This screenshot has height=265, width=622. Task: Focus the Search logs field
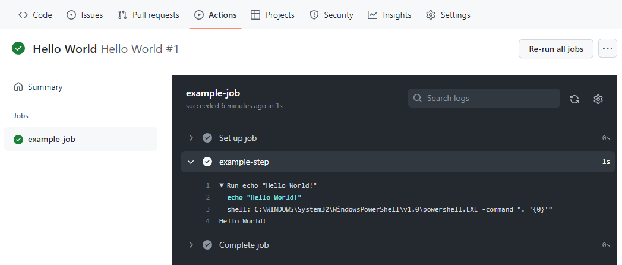coord(484,98)
